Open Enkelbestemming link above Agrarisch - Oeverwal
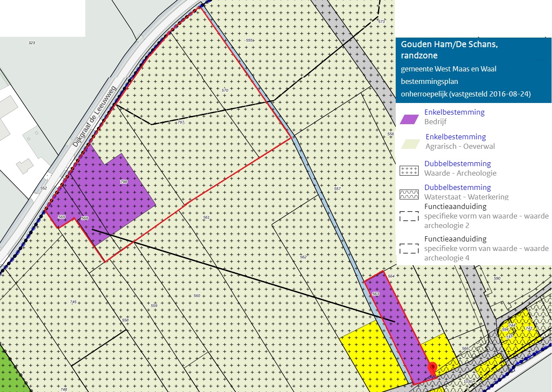 (455, 137)
